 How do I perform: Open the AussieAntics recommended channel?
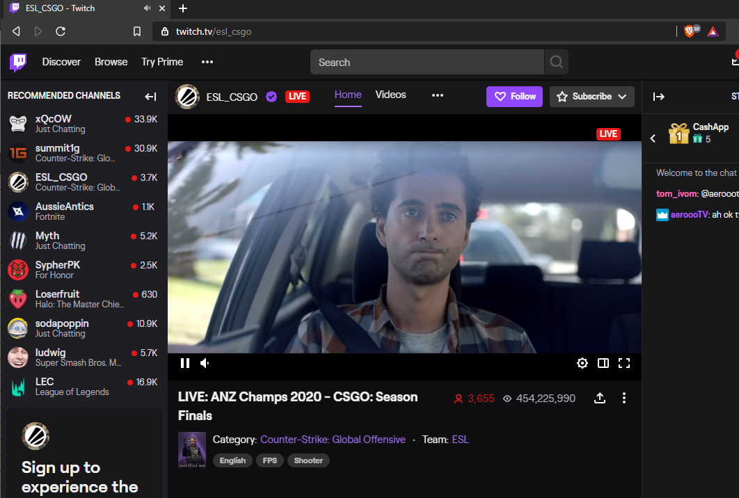pyautogui.click(x=84, y=211)
